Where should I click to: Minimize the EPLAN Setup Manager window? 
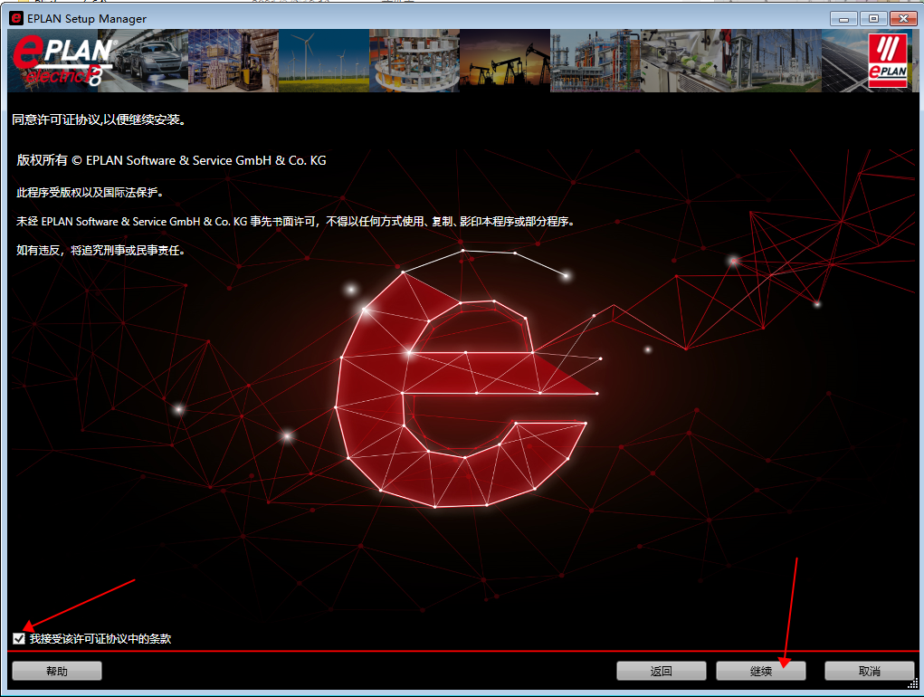click(x=845, y=18)
